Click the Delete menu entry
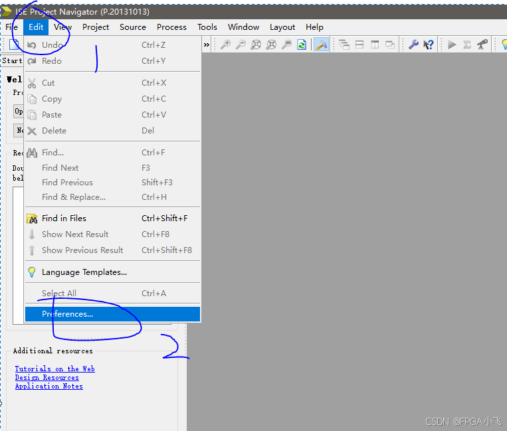507x431 pixels. tap(112, 131)
